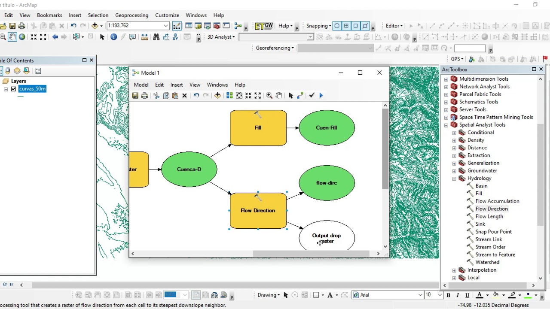
Task: Choose the Pan hand tool in the Model toolbar
Action: pos(279,95)
